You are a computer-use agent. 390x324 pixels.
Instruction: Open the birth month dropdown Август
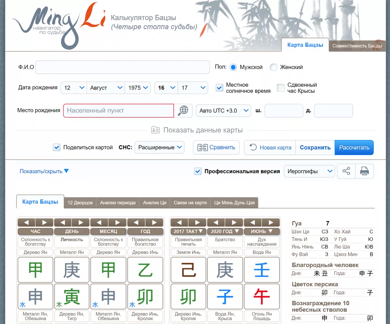pyautogui.click(x=106, y=88)
